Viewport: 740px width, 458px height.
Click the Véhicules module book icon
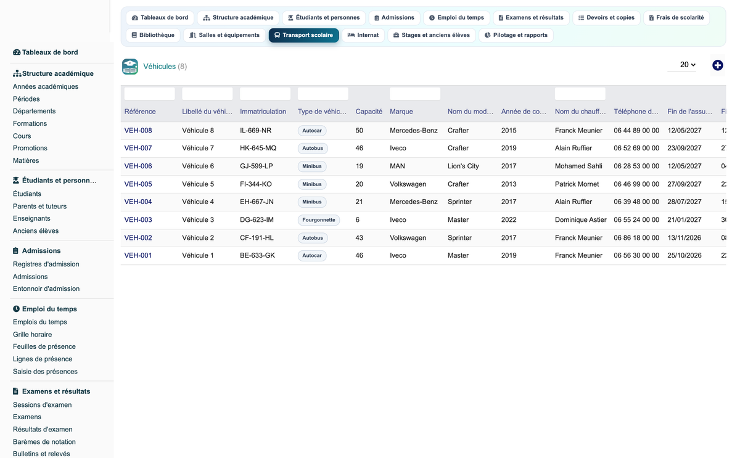pyautogui.click(x=130, y=67)
